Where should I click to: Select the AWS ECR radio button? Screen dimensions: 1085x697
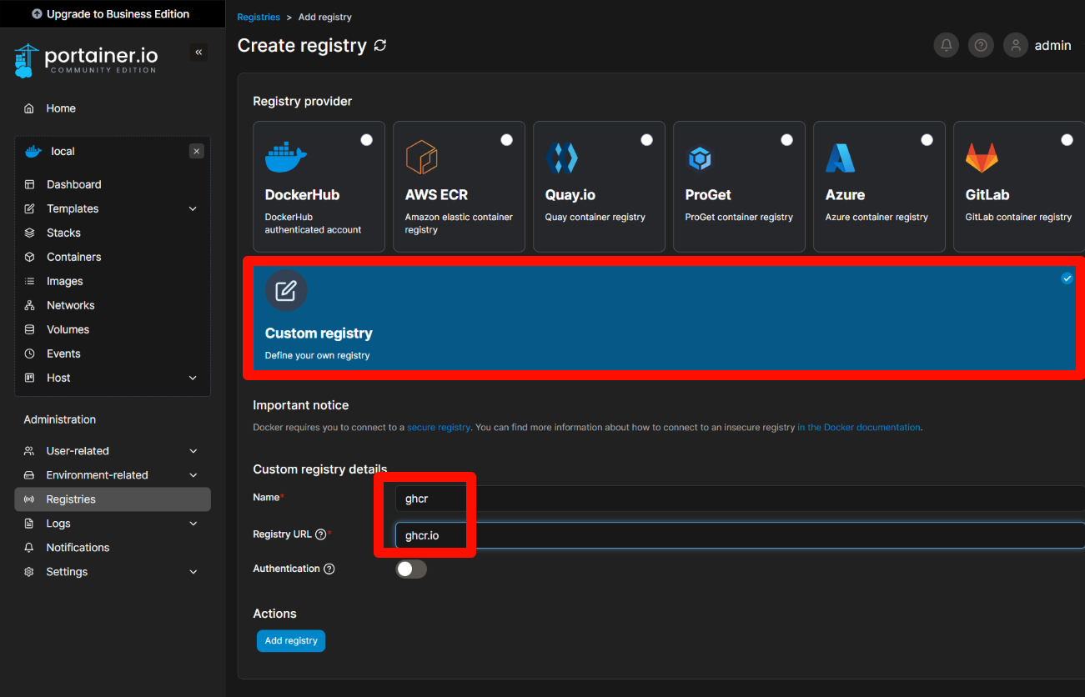click(506, 140)
